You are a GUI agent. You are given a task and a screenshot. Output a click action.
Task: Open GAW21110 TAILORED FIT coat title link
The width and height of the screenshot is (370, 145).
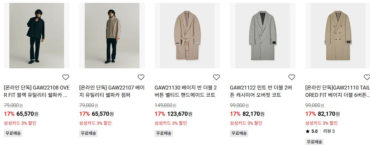(338, 91)
